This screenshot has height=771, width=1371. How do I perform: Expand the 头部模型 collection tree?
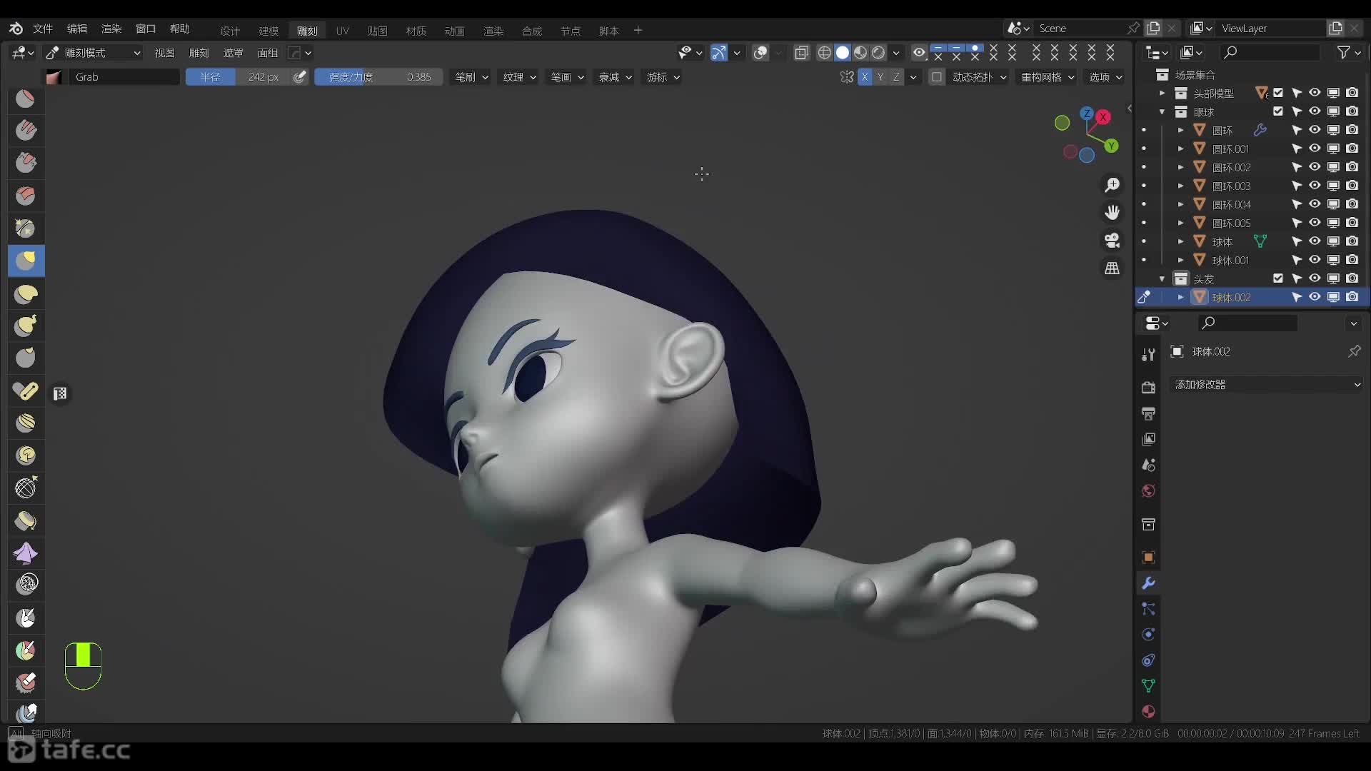point(1162,94)
